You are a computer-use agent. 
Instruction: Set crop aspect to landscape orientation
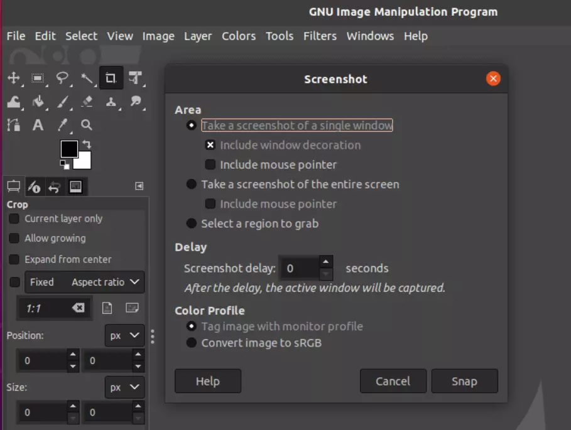coord(132,308)
